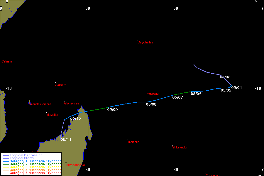Click the Agalega island label

[153, 94]
